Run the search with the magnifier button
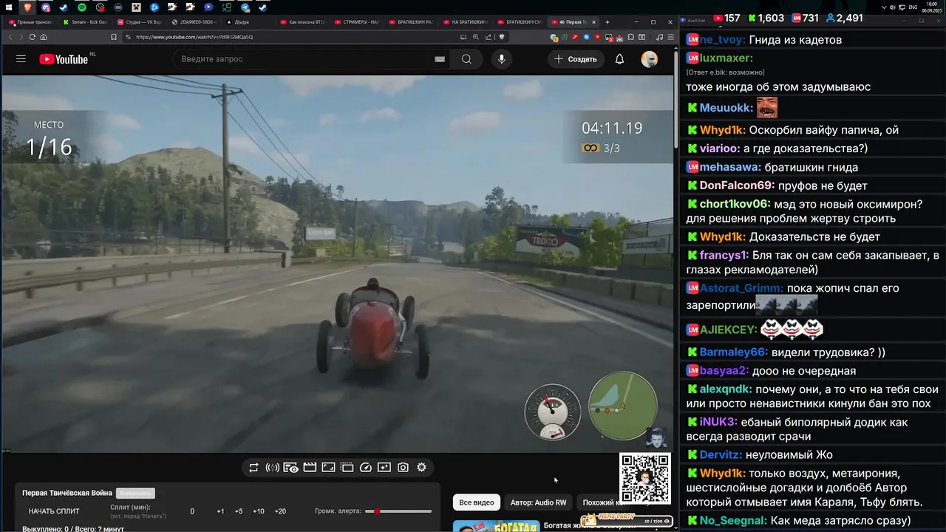The image size is (946, 532). pyautogui.click(x=466, y=59)
